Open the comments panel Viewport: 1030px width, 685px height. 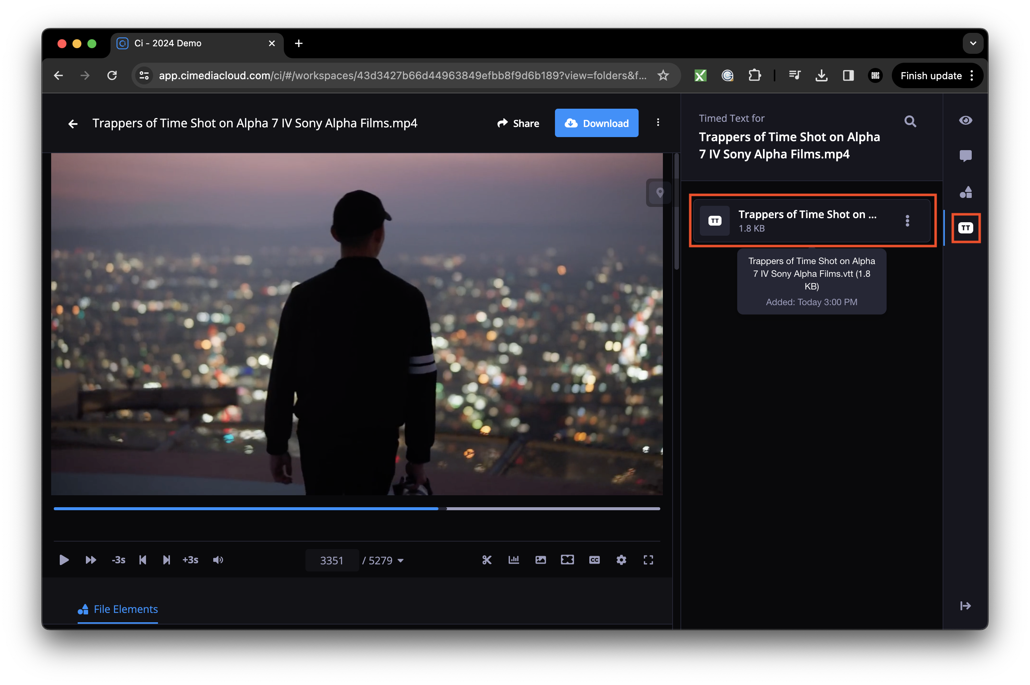(965, 156)
